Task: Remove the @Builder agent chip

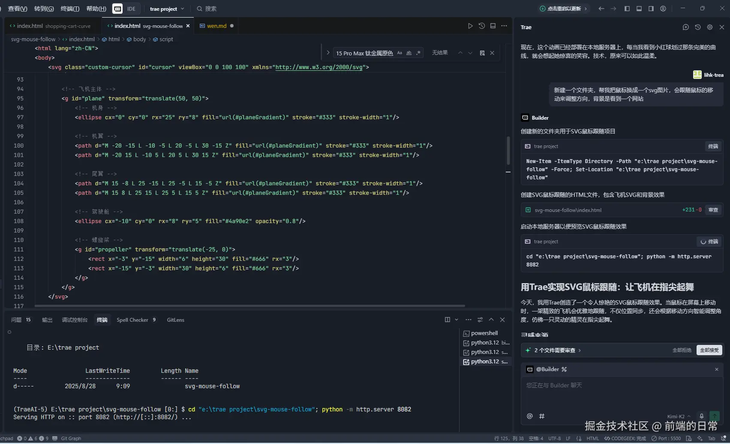Action: [x=716, y=369]
